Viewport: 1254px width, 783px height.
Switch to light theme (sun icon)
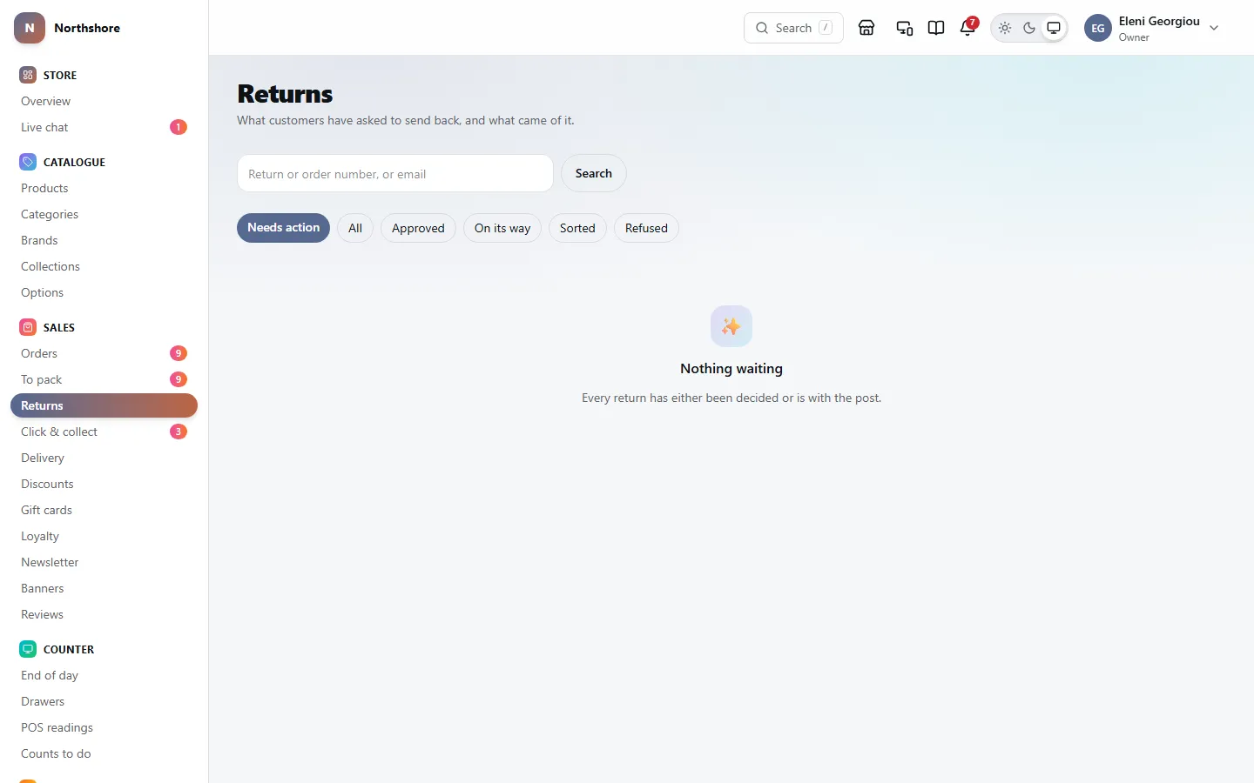click(x=1005, y=28)
